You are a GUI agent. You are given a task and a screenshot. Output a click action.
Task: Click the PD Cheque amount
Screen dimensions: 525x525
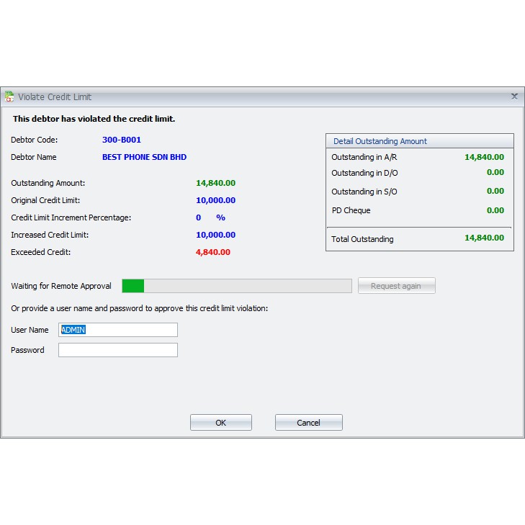pos(495,210)
